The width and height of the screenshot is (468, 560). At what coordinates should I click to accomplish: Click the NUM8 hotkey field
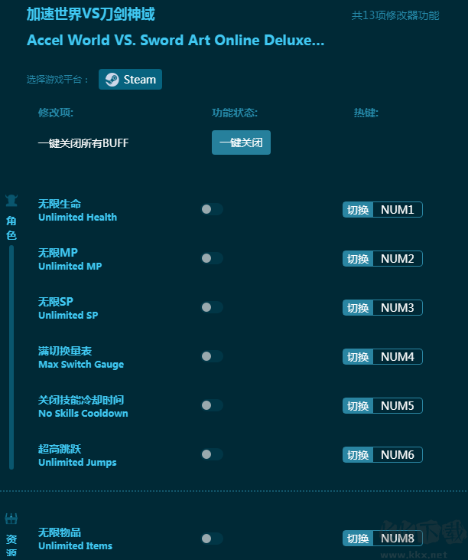397,539
